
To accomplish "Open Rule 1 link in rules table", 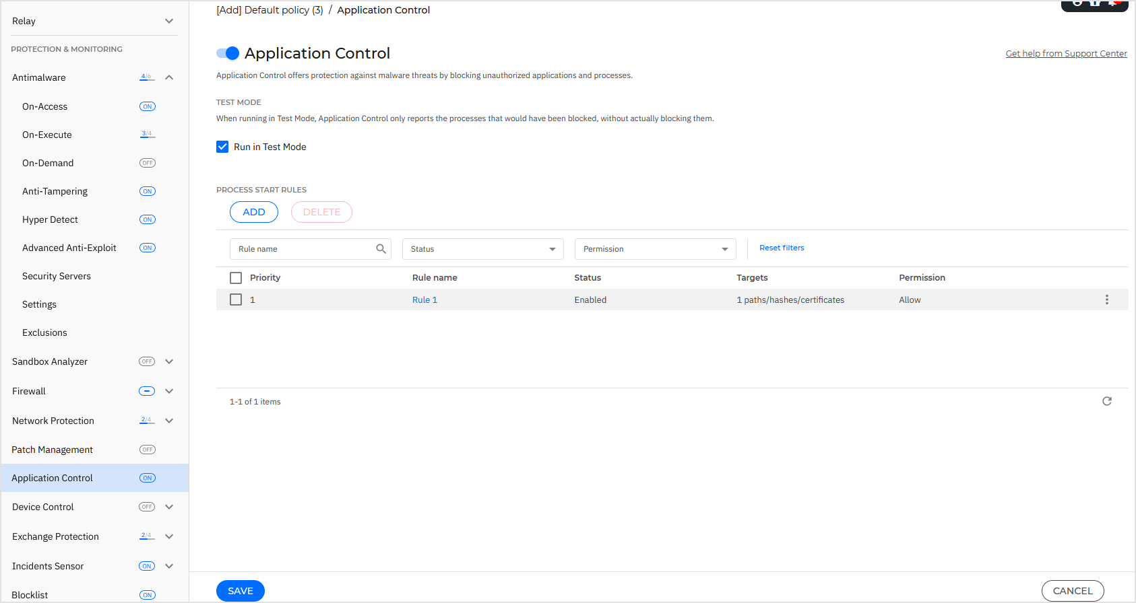I will click(424, 300).
